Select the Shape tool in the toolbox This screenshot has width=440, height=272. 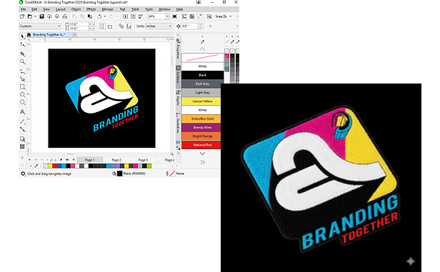22,44
